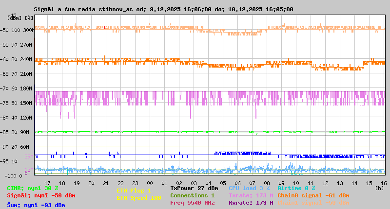Click the red Signál legend label
This screenshot has height=209, width=390.
[x=41, y=196]
